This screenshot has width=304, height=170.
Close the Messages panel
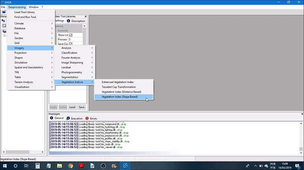coord(302,114)
